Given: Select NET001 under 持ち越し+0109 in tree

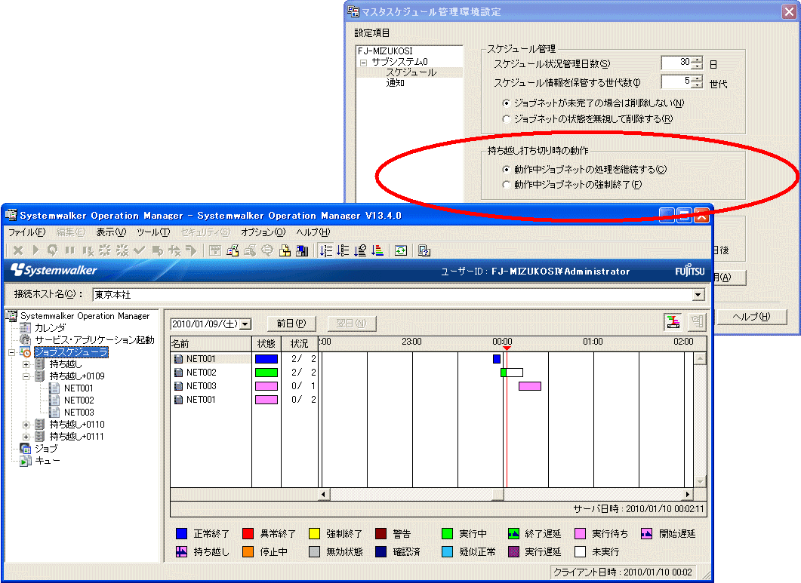Looking at the screenshot, I should point(79,388).
